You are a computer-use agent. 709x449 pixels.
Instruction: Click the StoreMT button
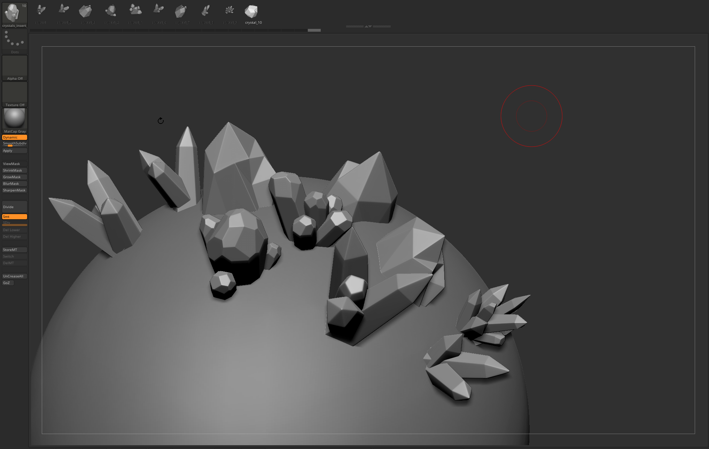(15, 250)
